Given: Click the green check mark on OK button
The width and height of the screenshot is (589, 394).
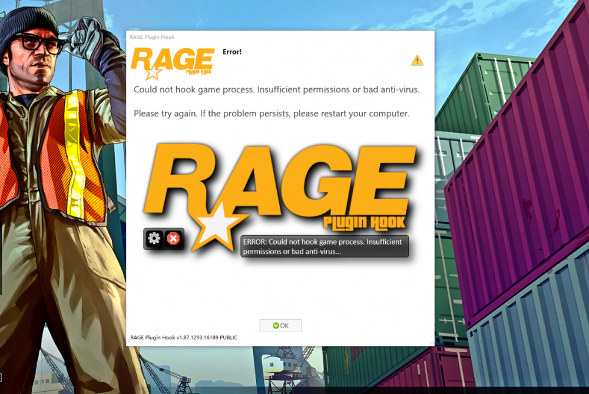Looking at the screenshot, I should [276, 325].
